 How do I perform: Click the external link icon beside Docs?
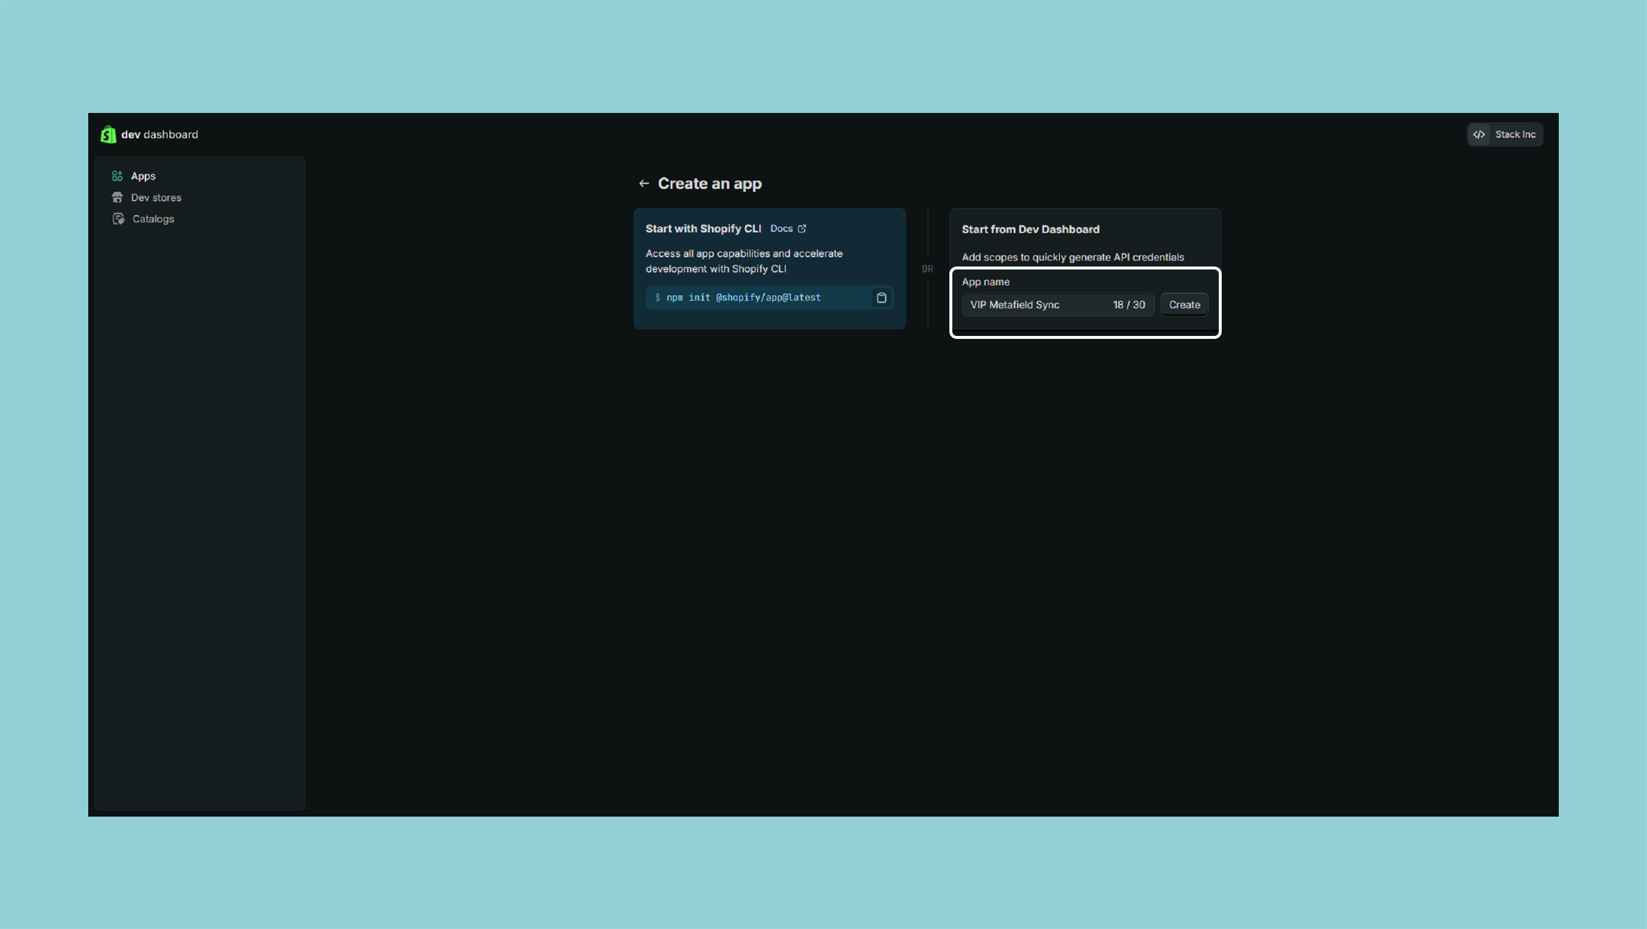tap(802, 229)
